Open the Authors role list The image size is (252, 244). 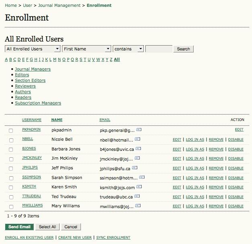(23, 92)
